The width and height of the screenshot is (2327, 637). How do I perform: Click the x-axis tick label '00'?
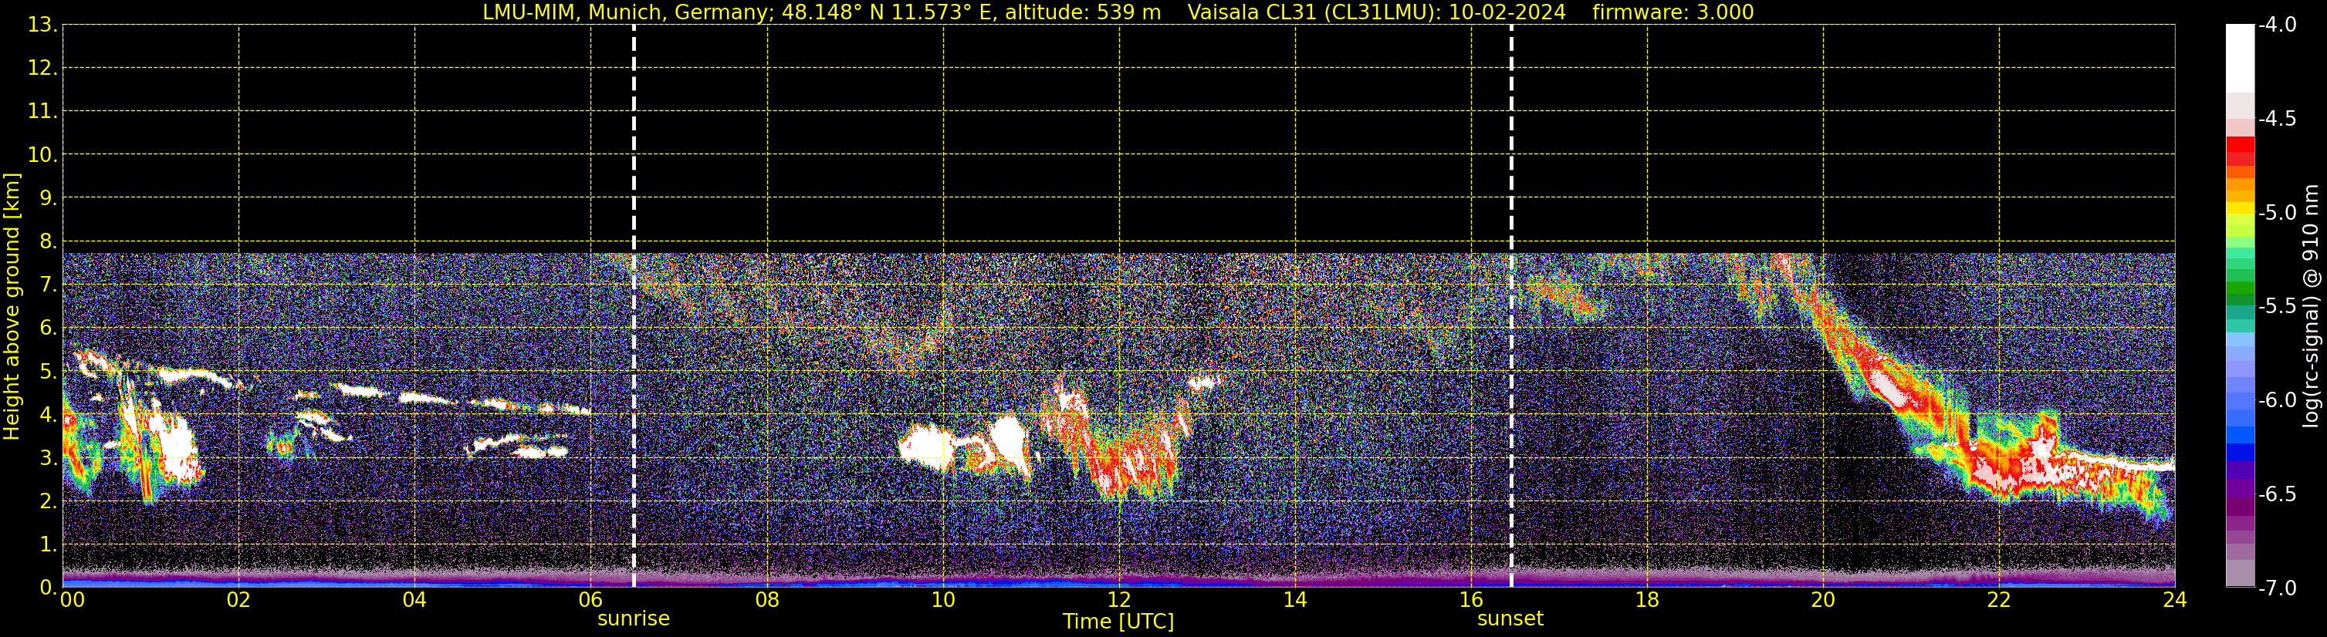click(x=73, y=600)
